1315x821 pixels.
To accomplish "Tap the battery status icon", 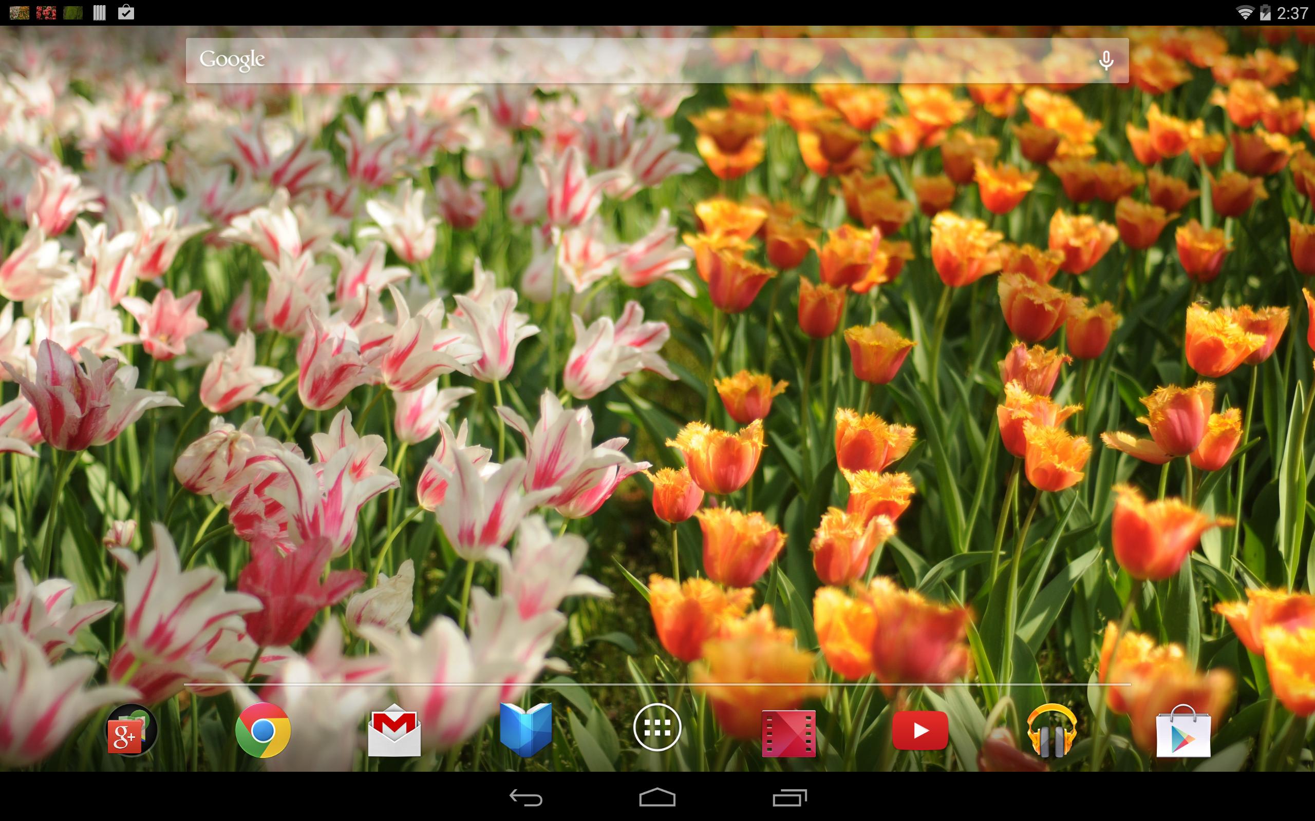I will (x=1265, y=12).
